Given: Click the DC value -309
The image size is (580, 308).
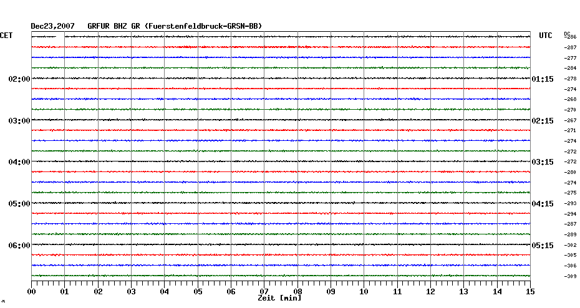Looking at the screenshot, I should [571, 276].
